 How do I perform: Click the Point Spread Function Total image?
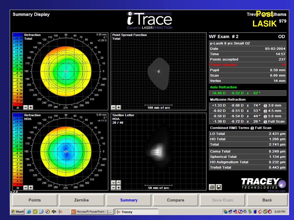click(158, 73)
